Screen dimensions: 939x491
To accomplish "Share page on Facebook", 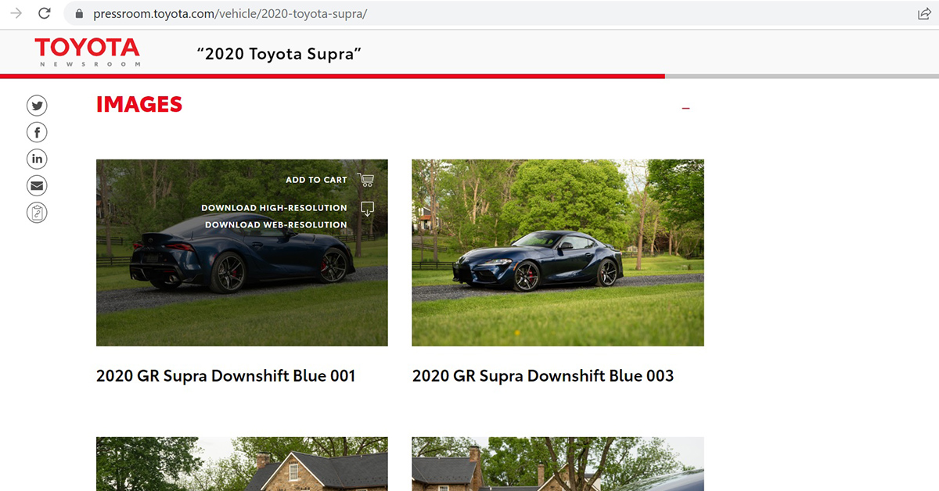I will point(37,132).
